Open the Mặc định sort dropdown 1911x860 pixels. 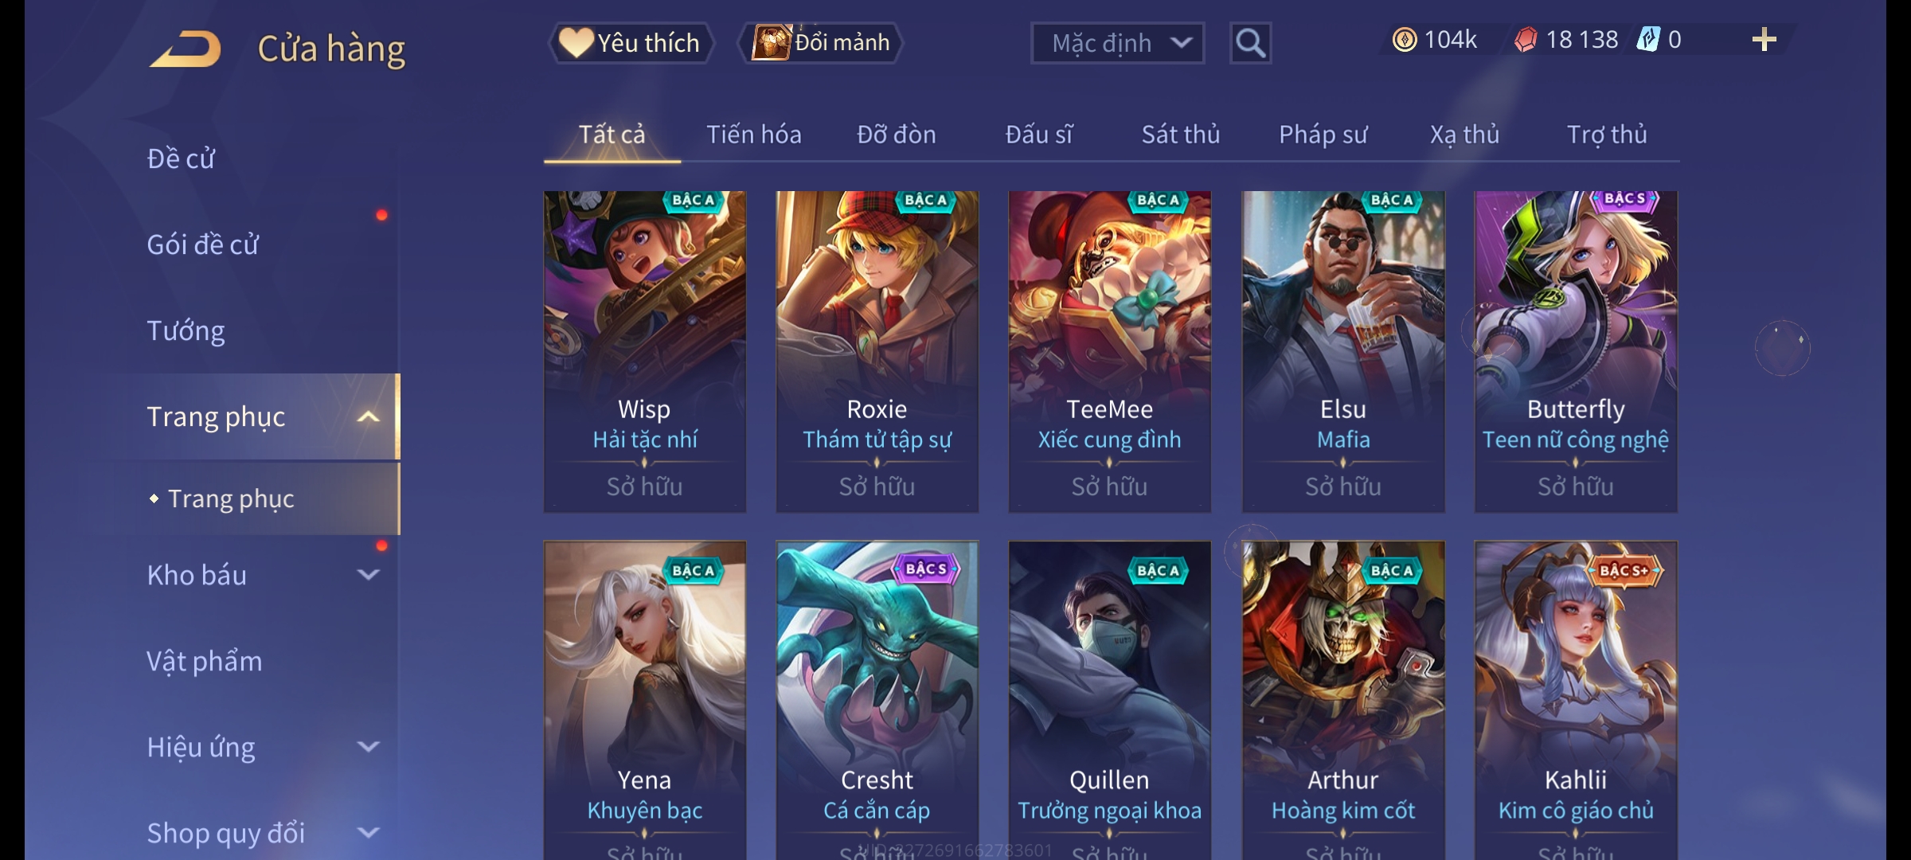[x=1117, y=43]
